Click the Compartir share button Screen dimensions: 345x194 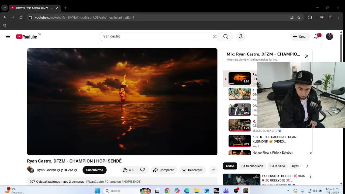[x=164, y=170]
